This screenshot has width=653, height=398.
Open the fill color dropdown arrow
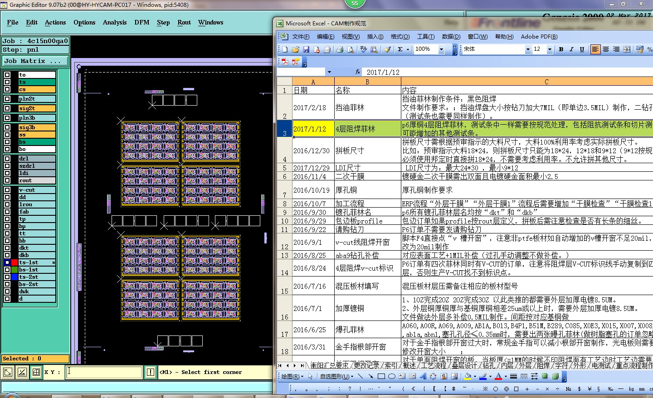point(475,376)
